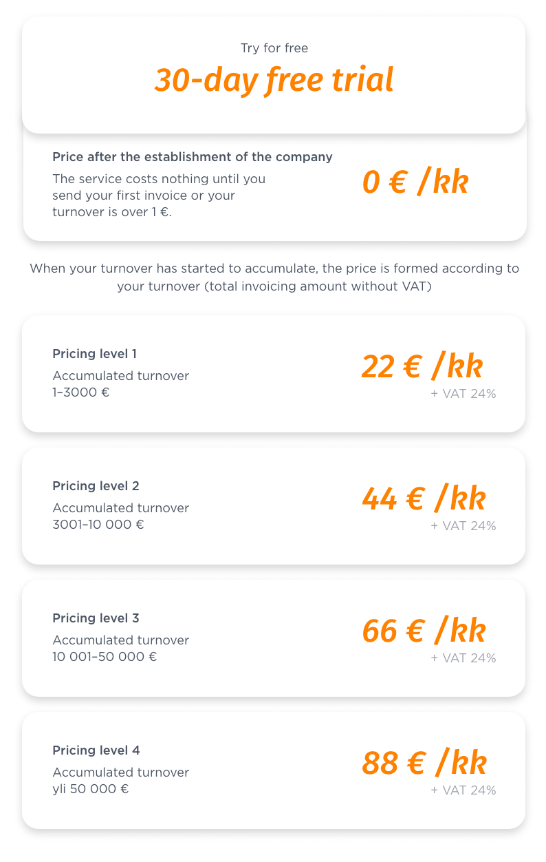The image size is (546, 862).
Task: Click the 0 € /kk price
Action: [415, 182]
